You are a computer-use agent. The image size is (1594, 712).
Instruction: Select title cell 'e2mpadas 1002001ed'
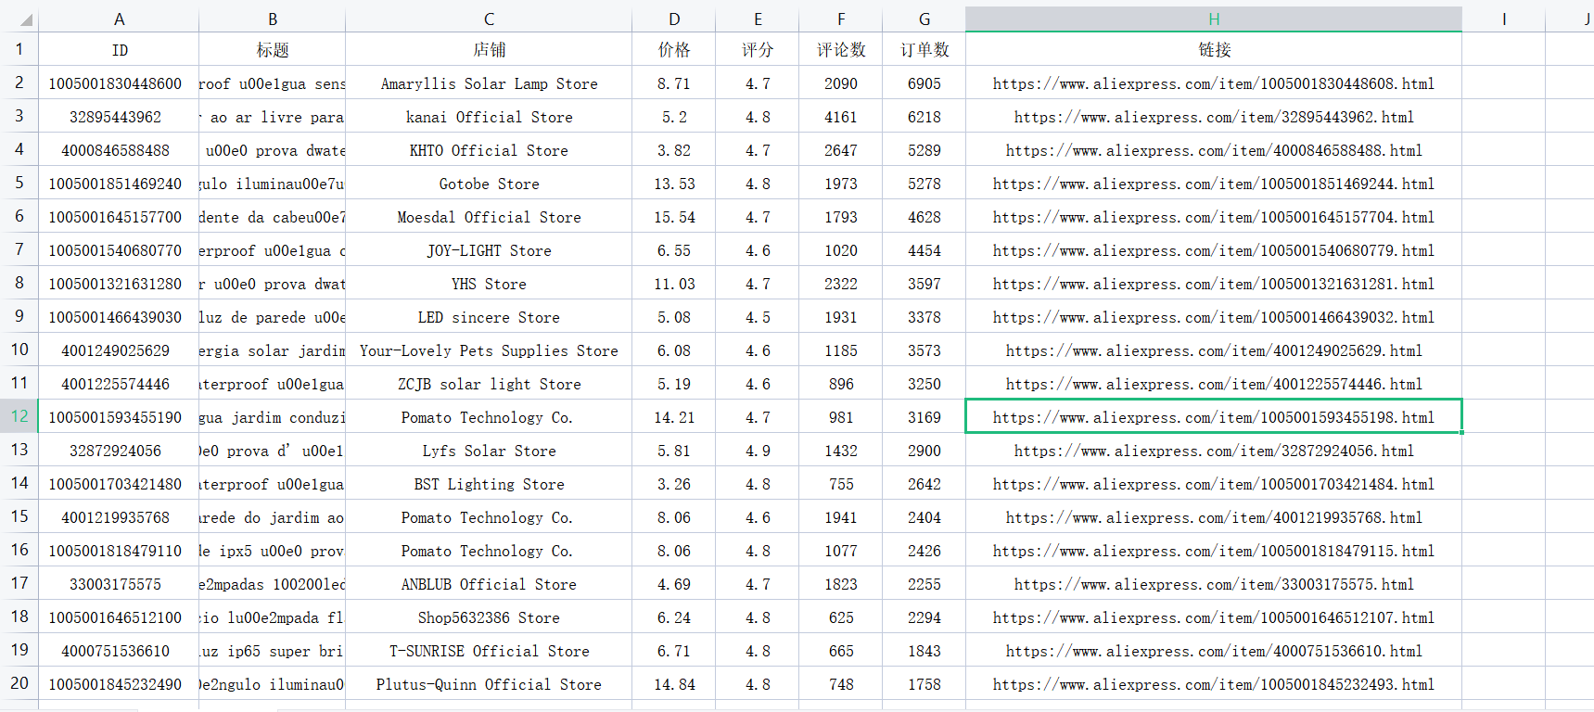click(x=273, y=583)
